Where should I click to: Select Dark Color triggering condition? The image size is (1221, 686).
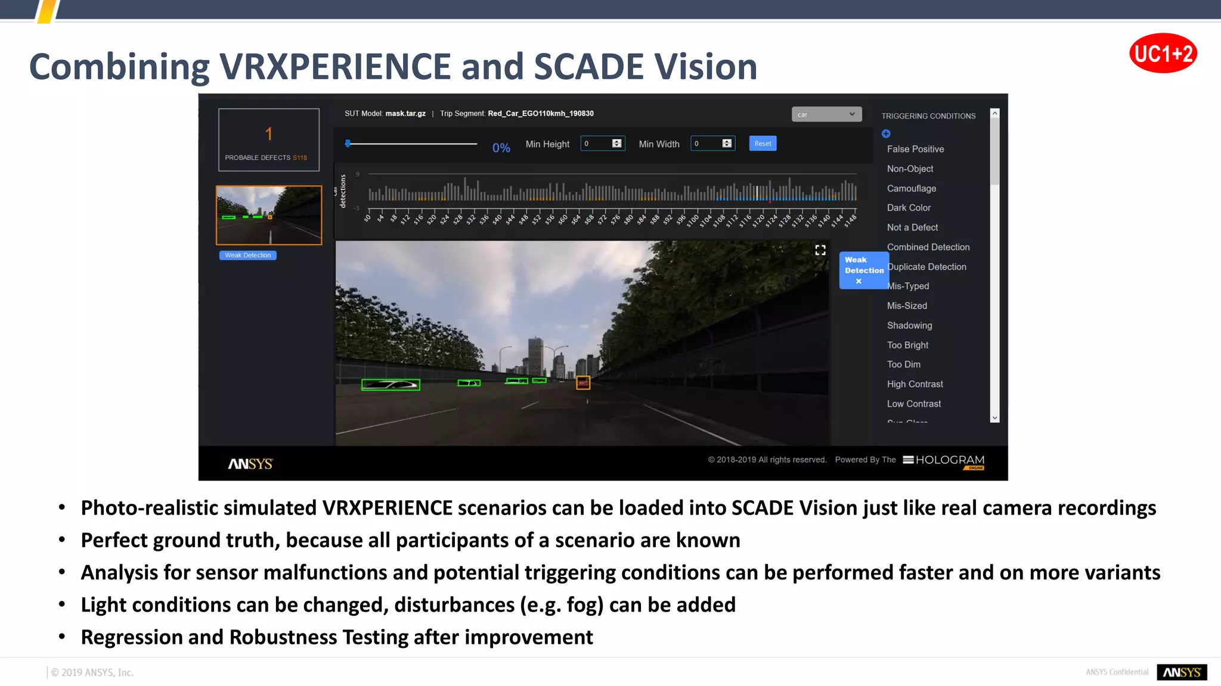point(909,208)
